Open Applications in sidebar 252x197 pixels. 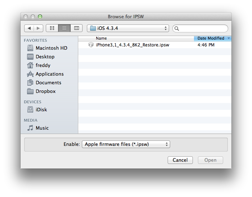pyautogui.click(x=49, y=74)
